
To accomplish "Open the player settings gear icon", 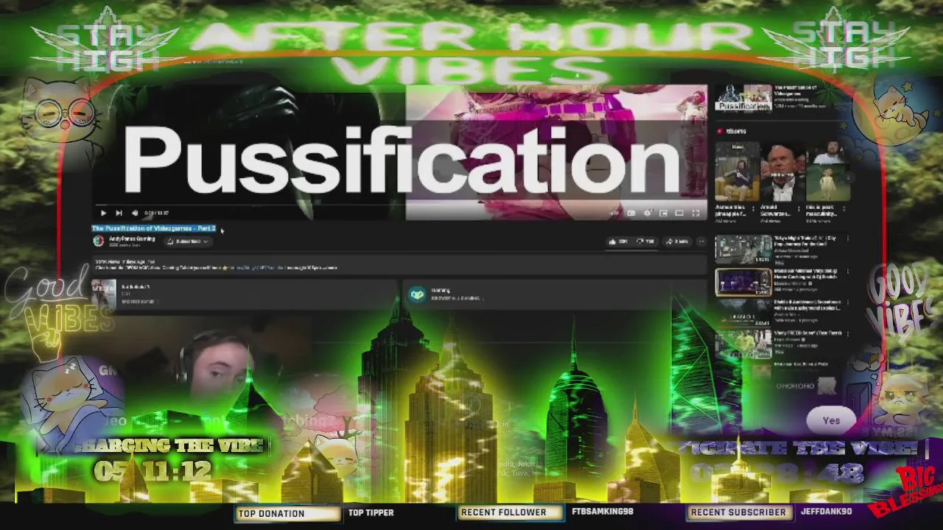I will (648, 213).
